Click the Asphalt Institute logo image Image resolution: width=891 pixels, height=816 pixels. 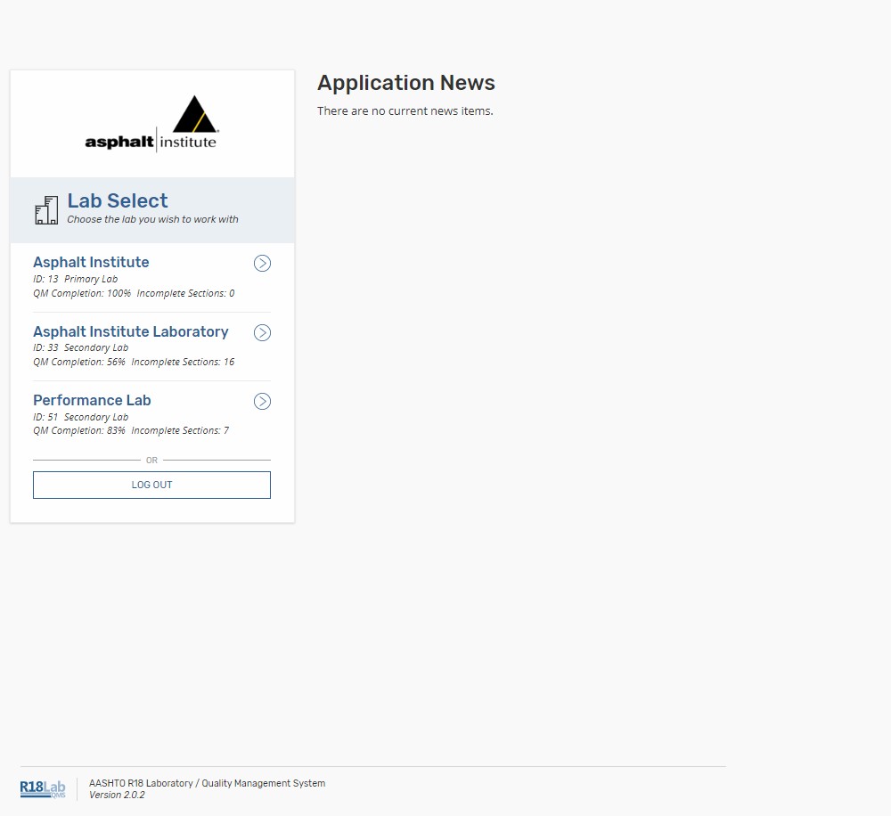(x=151, y=125)
